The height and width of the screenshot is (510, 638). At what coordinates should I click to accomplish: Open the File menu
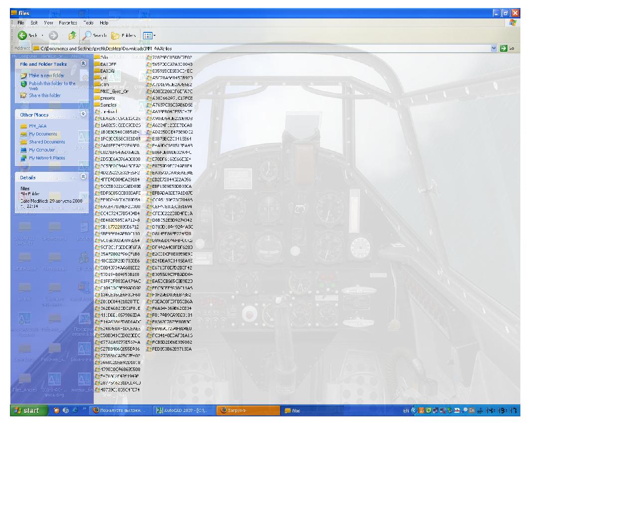point(20,22)
